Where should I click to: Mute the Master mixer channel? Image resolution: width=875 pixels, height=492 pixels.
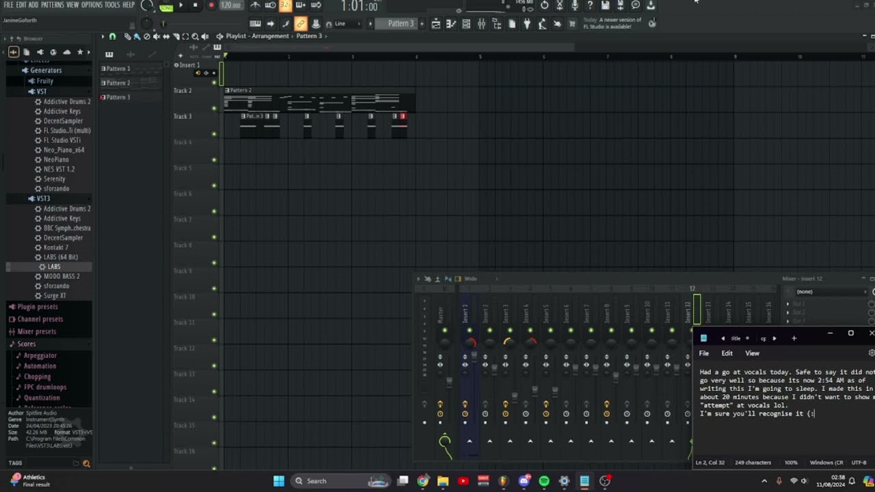pyautogui.click(x=445, y=331)
